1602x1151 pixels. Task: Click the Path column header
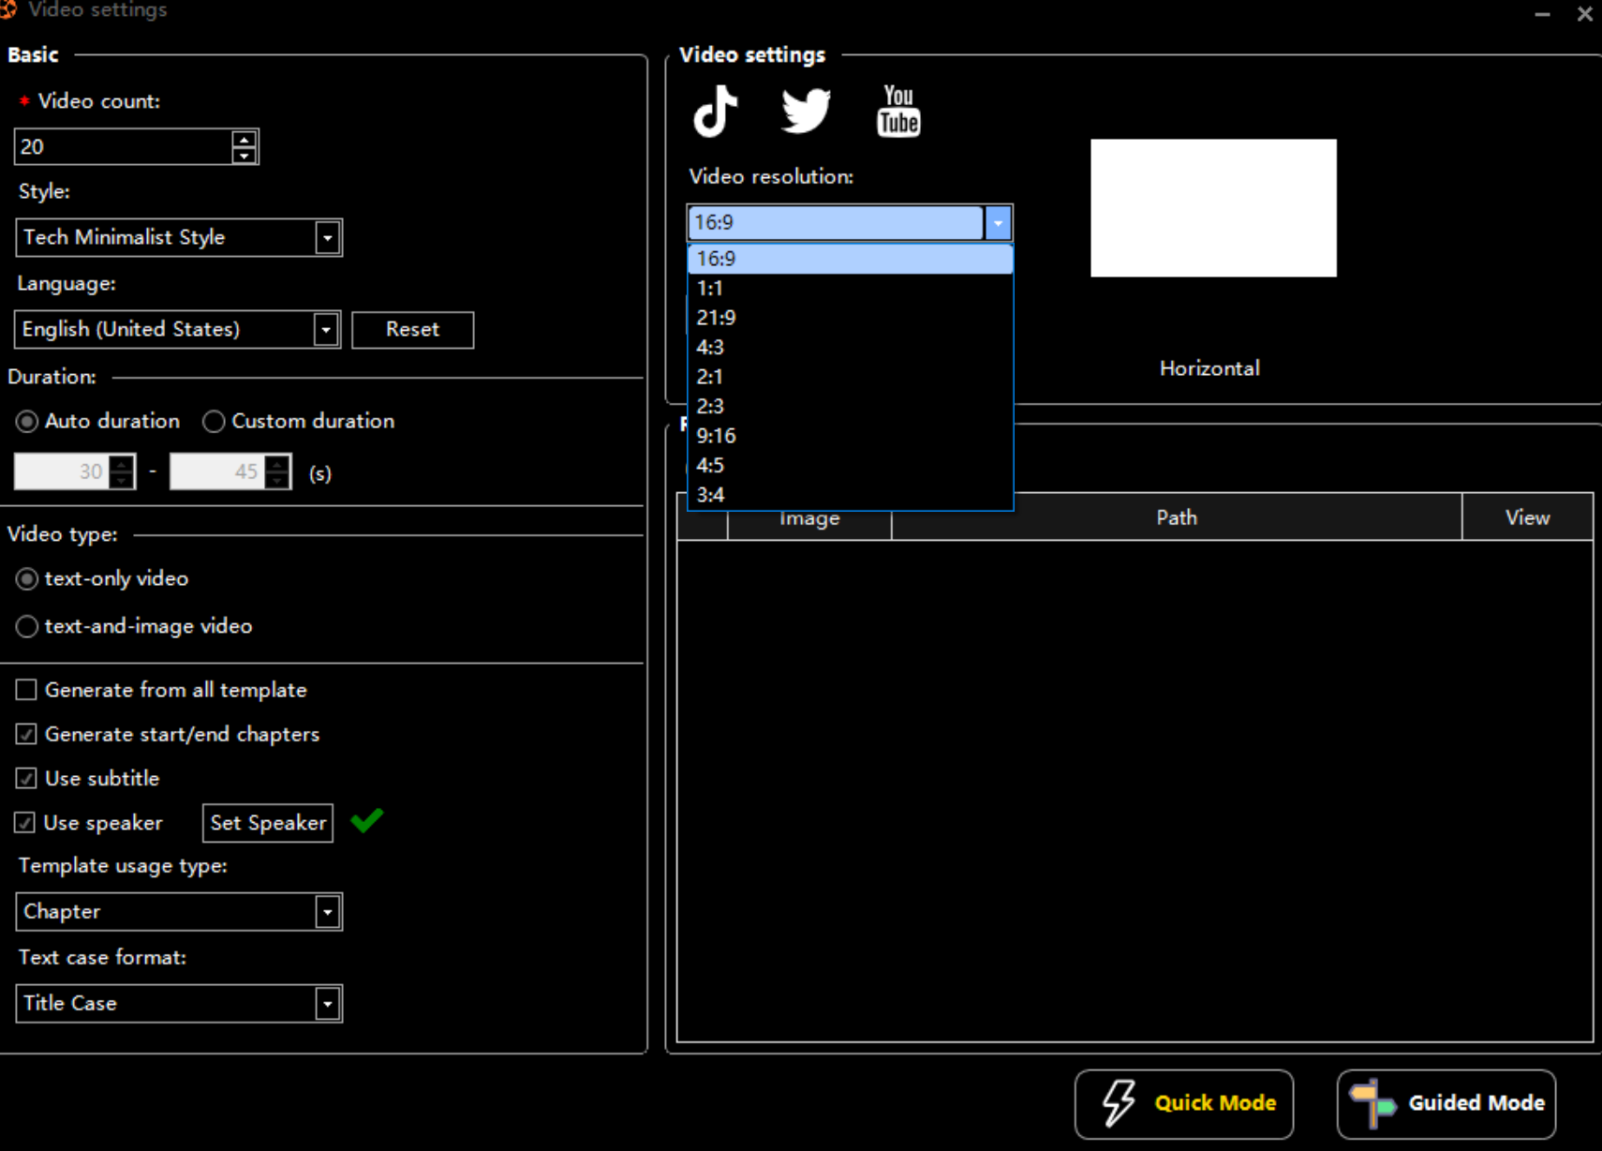pos(1177,517)
